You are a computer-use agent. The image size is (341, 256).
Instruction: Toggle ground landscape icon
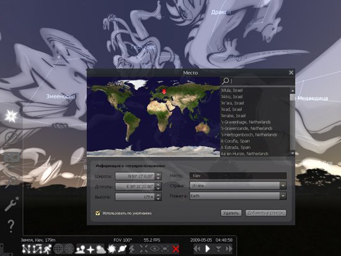[80, 249]
